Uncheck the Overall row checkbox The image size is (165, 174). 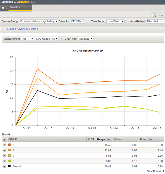(4, 166)
